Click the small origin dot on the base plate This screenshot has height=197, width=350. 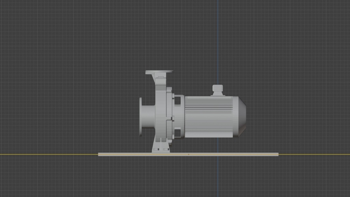(189, 154)
